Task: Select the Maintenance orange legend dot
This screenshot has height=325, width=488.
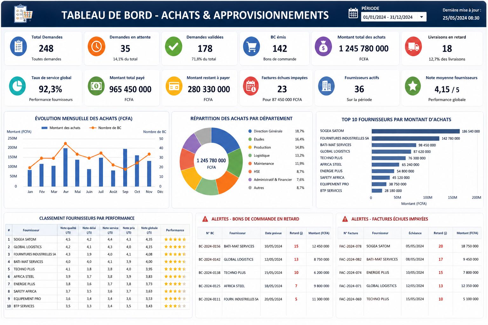Action: [250, 163]
